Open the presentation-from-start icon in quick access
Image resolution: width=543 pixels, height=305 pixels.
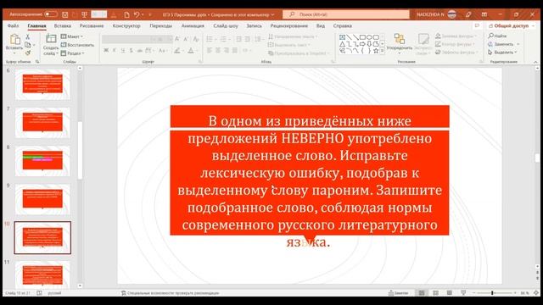(x=84, y=14)
